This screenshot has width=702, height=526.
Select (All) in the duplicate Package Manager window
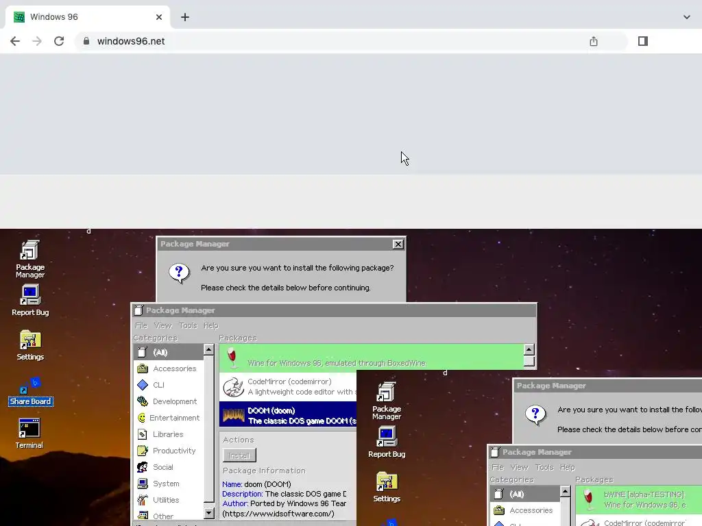(525, 494)
